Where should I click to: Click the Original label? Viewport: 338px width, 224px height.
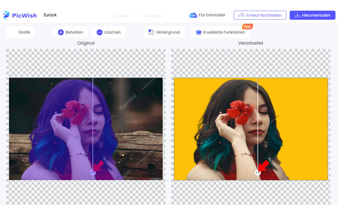coord(86,43)
